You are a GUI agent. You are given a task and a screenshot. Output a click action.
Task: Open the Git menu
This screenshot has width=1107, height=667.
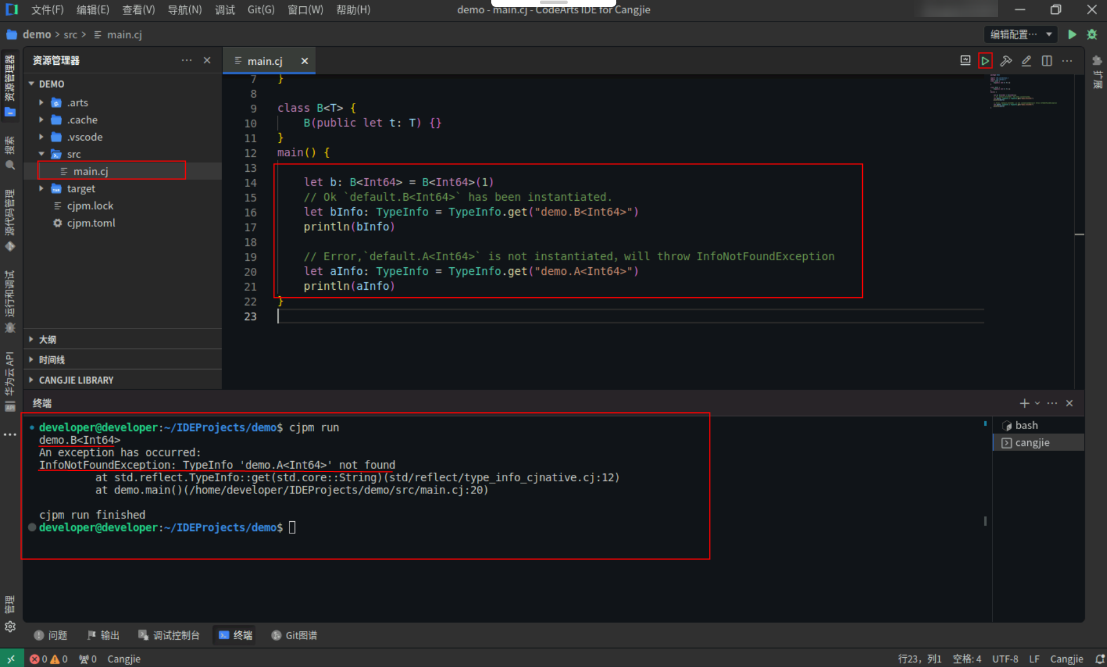tap(261, 10)
